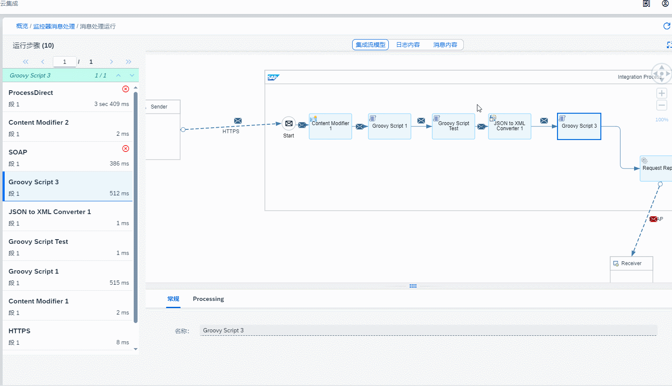Viewport: 672px width, 386px height.
Task: Go to the last page of steps
Action: pyautogui.click(x=129, y=62)
